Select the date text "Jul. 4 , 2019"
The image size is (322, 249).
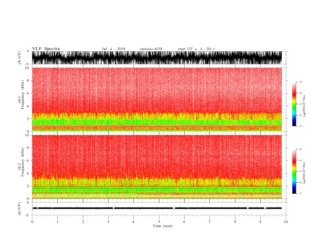113,49
